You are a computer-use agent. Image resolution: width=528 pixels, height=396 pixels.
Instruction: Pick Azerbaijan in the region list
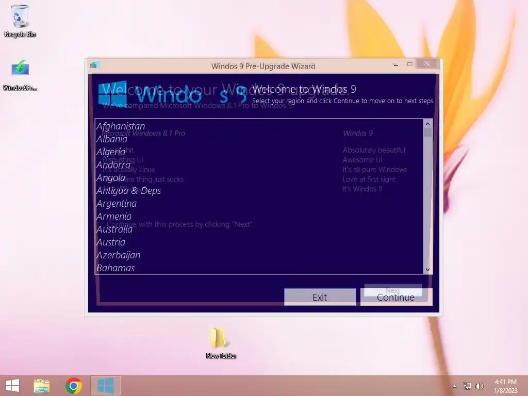coord(259,255)
